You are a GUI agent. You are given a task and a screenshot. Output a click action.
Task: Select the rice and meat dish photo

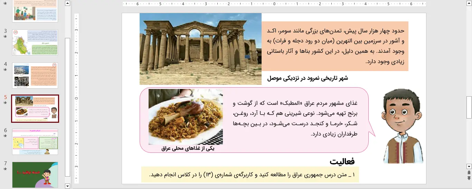coord(186,117)
